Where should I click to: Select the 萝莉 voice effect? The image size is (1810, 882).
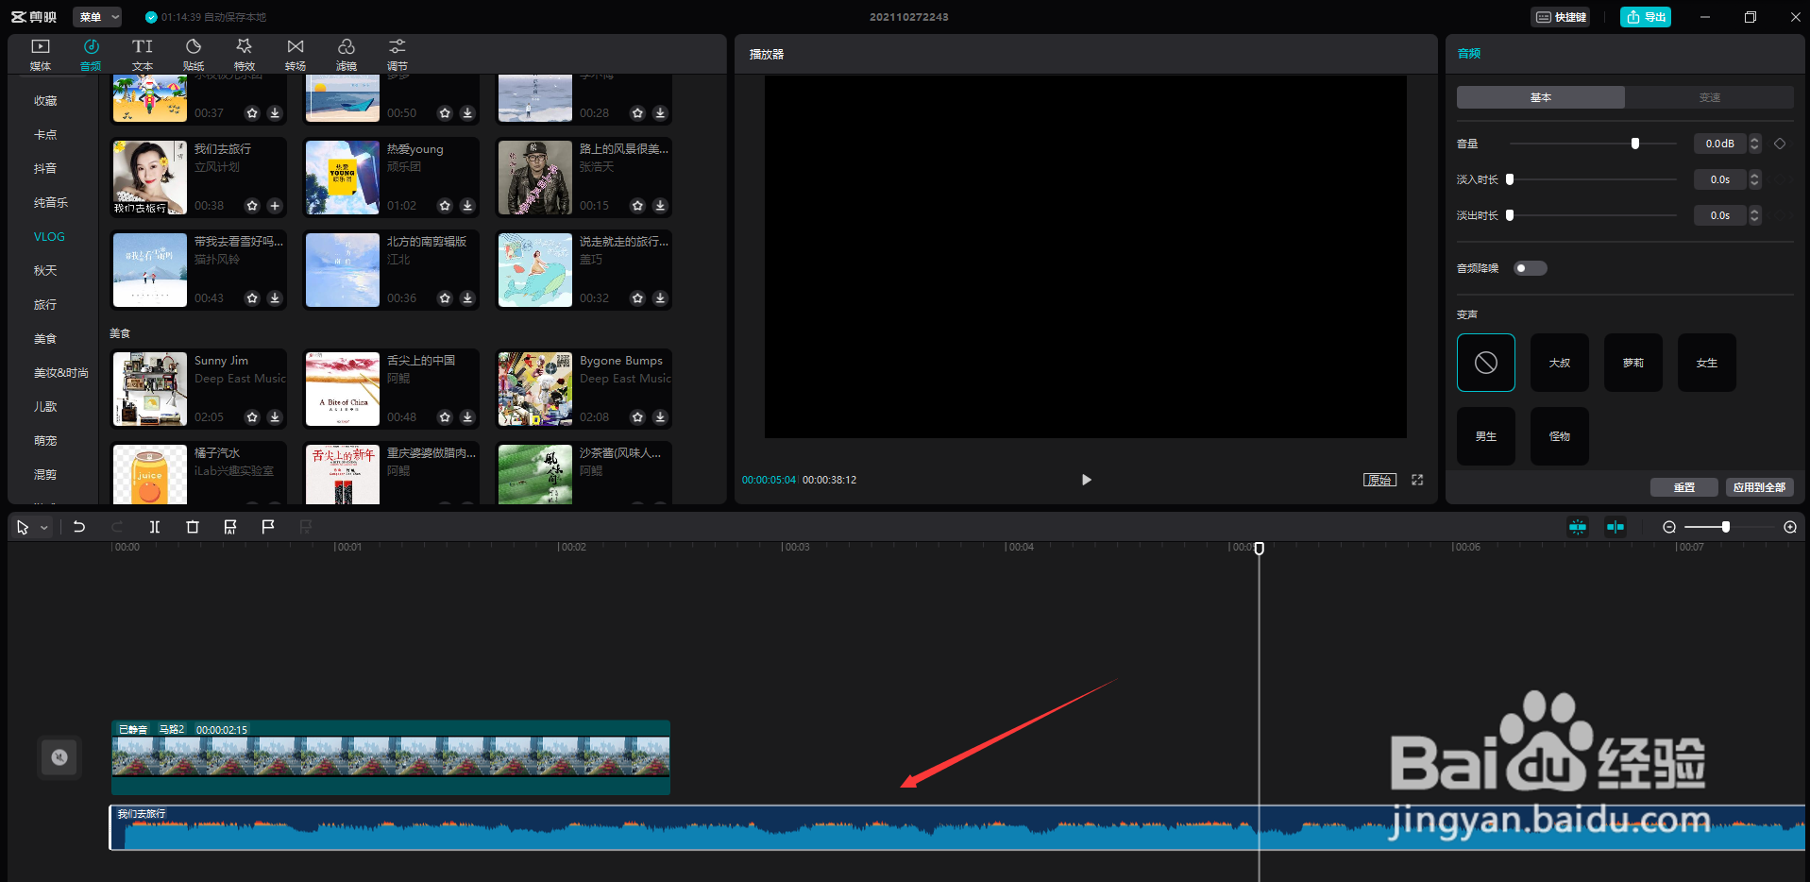(1633, 363)
